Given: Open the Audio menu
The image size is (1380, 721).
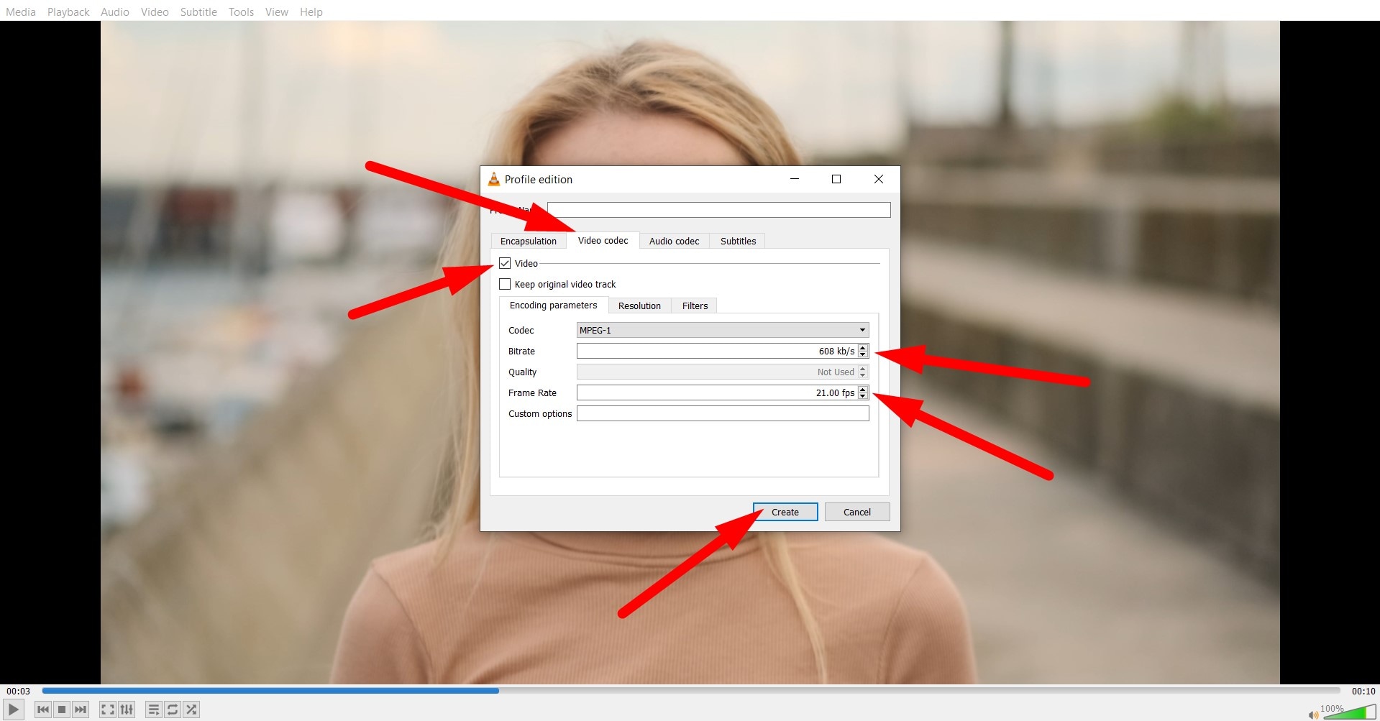Looking at the screenshot, I should coord(115,12).
